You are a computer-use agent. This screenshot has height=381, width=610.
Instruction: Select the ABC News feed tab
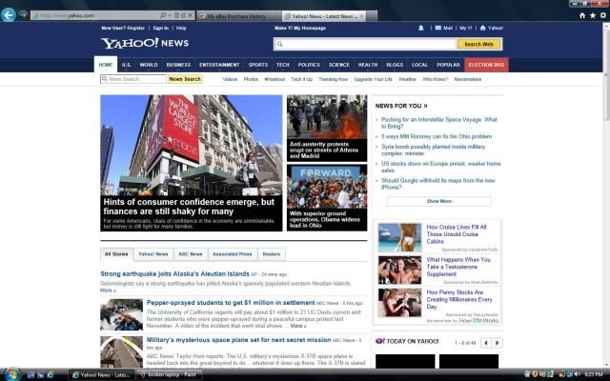(191, 254)
